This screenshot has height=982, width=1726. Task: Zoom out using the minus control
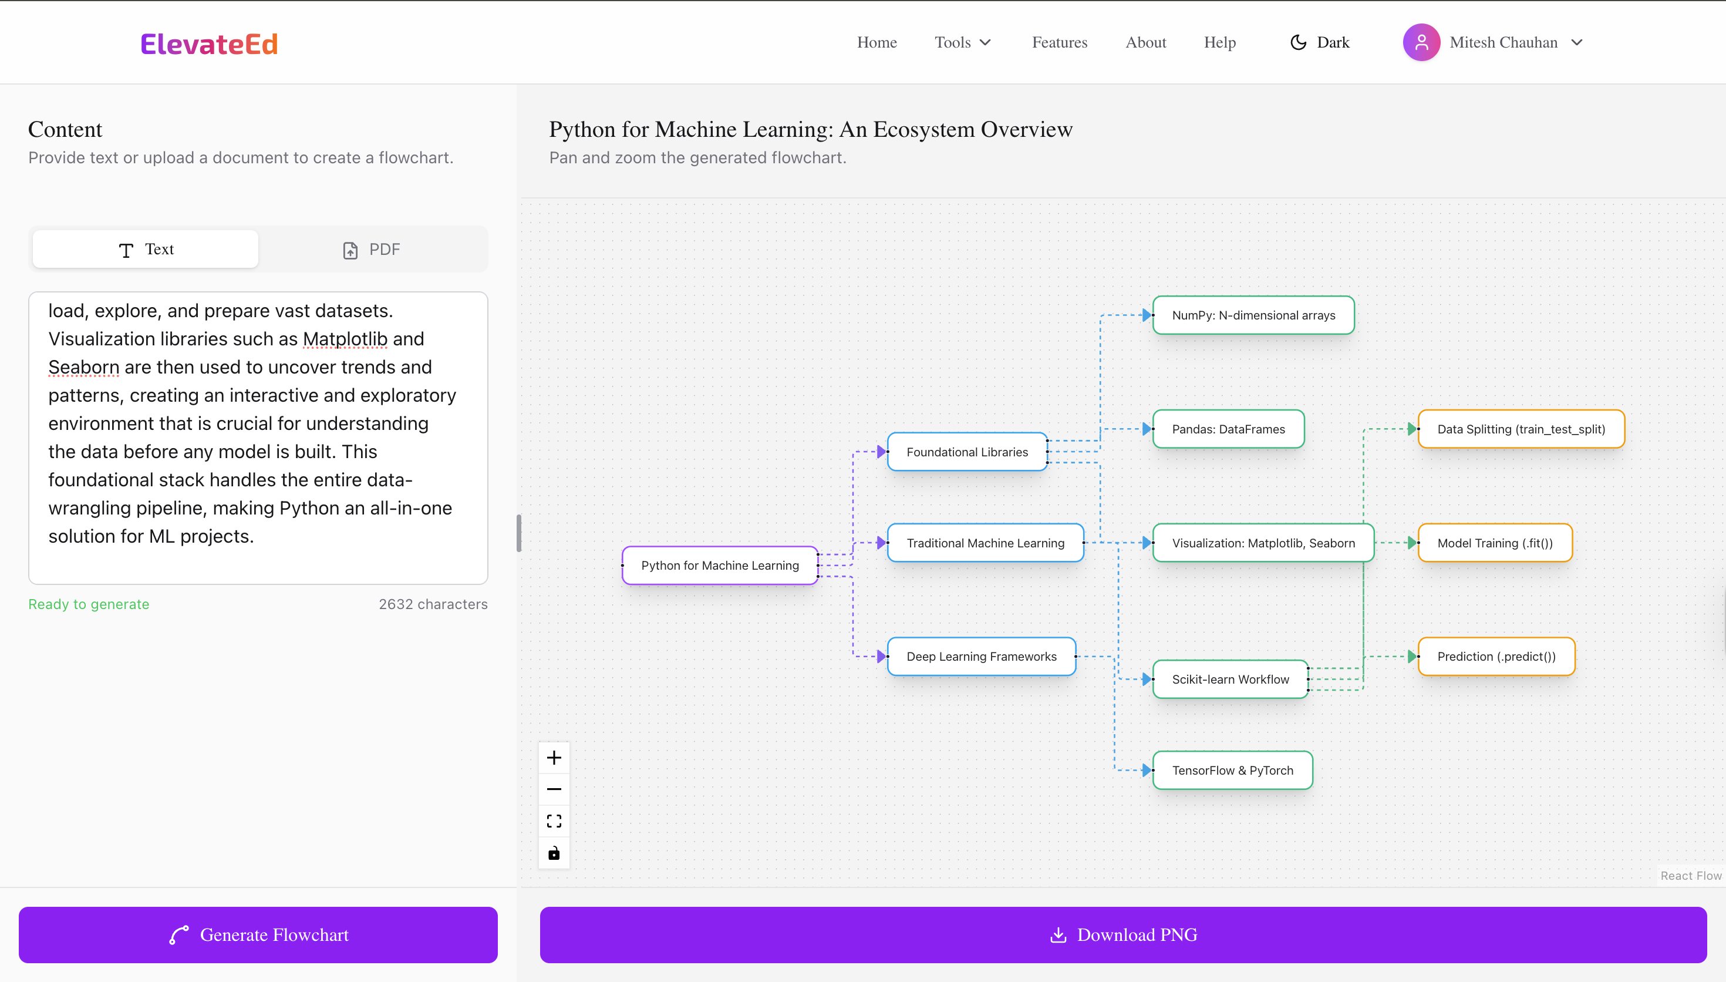pos(554,789)
